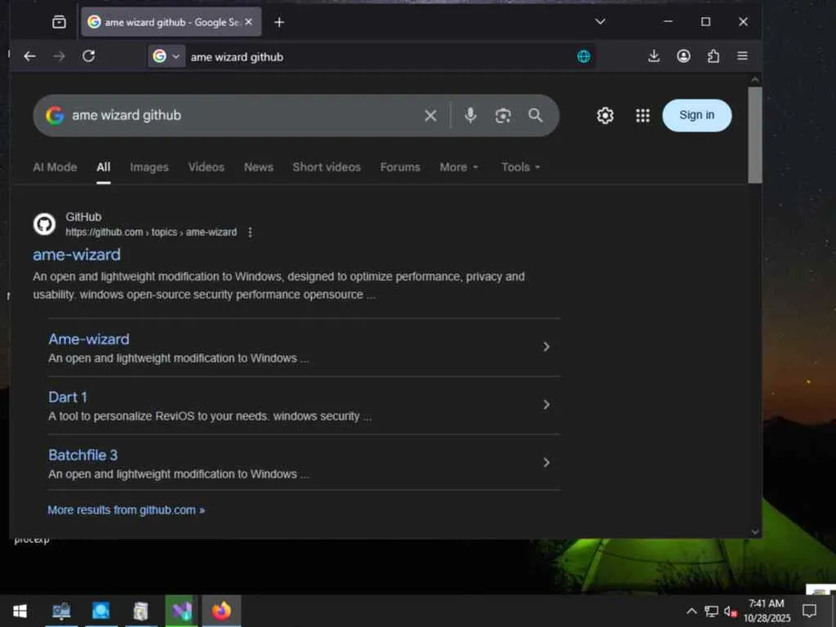
Task: Click the scrollbar down arrow
Action: coord(755,531)
